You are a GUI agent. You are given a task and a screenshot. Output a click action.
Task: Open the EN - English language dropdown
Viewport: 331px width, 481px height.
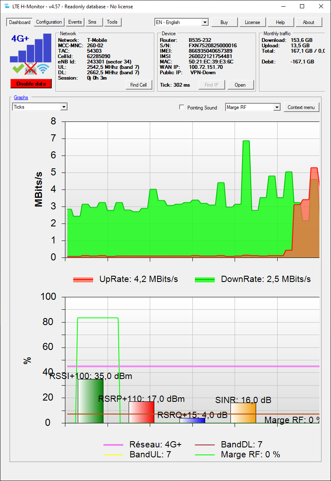point(182,22)
